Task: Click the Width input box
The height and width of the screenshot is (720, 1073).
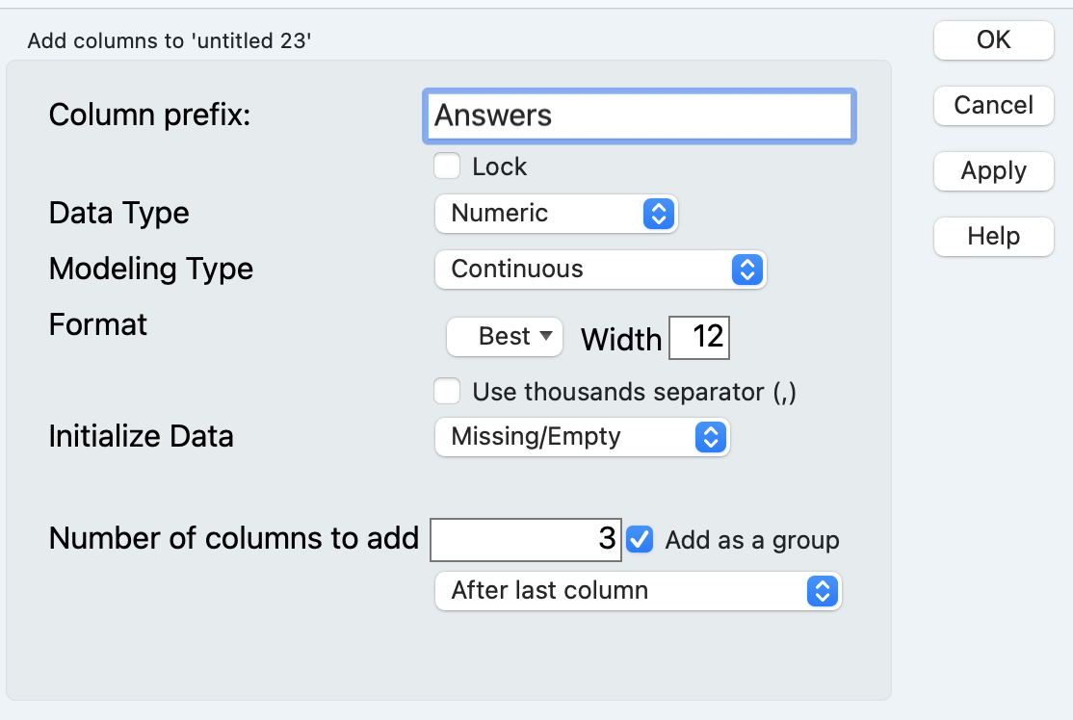Action: (x=699, y=338)
